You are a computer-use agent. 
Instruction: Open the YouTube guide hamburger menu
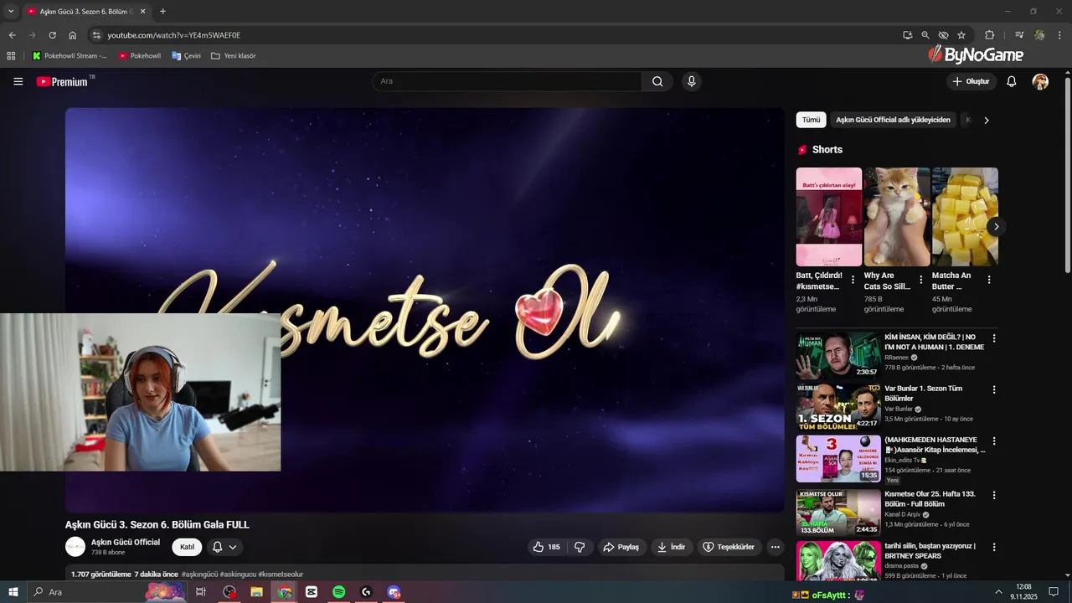[x=18, y=81]
